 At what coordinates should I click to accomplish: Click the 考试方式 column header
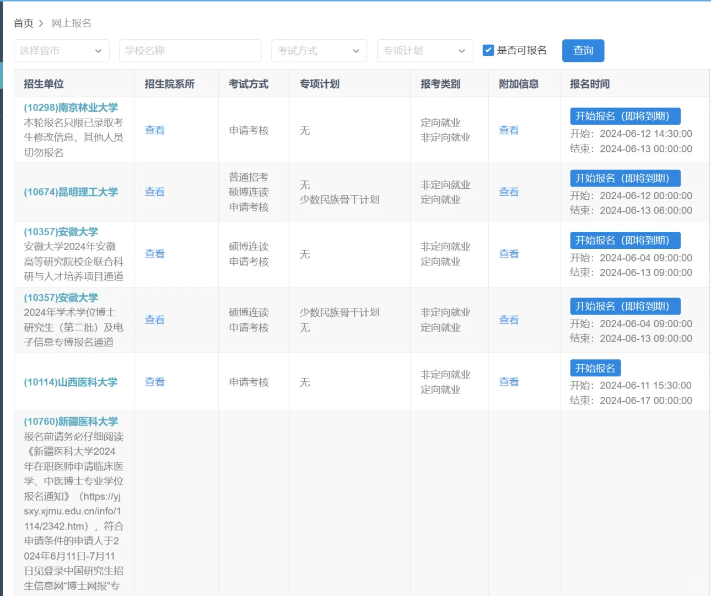tap(249, 84)
